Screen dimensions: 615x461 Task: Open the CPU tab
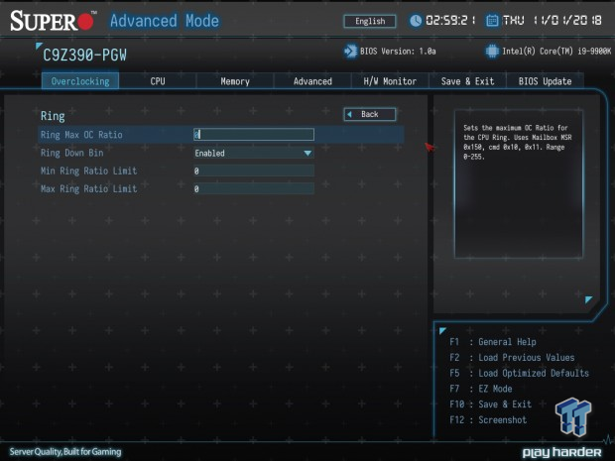point(158,81)
